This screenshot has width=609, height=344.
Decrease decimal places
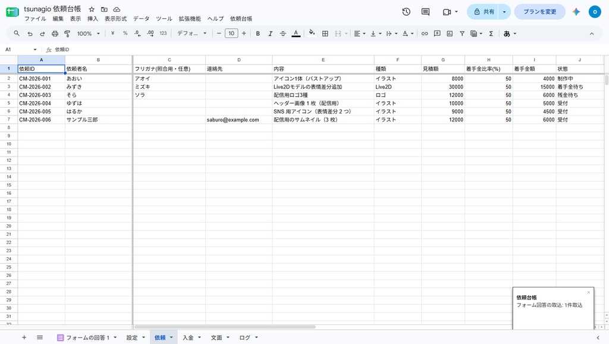coord(137,34)
